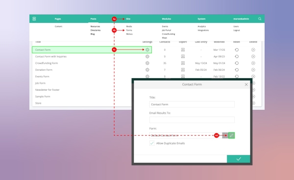The height and width of the screenshot is (180, 294).
Task: Delete the Donation Form
Action: [253, 70]
